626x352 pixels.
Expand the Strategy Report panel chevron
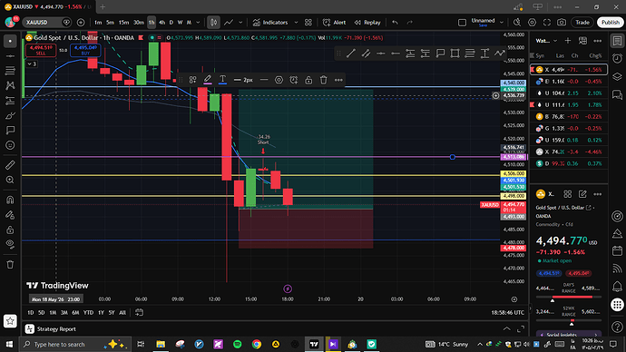[x=506, y=328]
